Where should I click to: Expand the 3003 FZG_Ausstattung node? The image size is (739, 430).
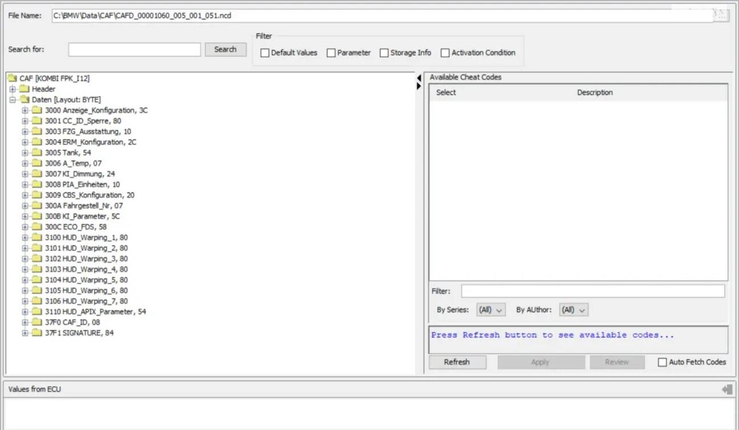(x=25, y=131)
